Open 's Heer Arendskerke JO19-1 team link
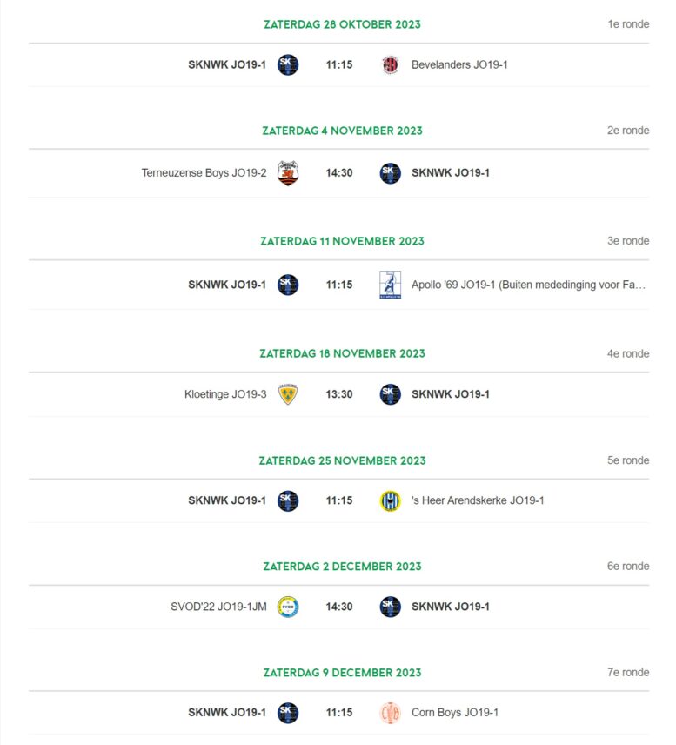 point(478,500)
